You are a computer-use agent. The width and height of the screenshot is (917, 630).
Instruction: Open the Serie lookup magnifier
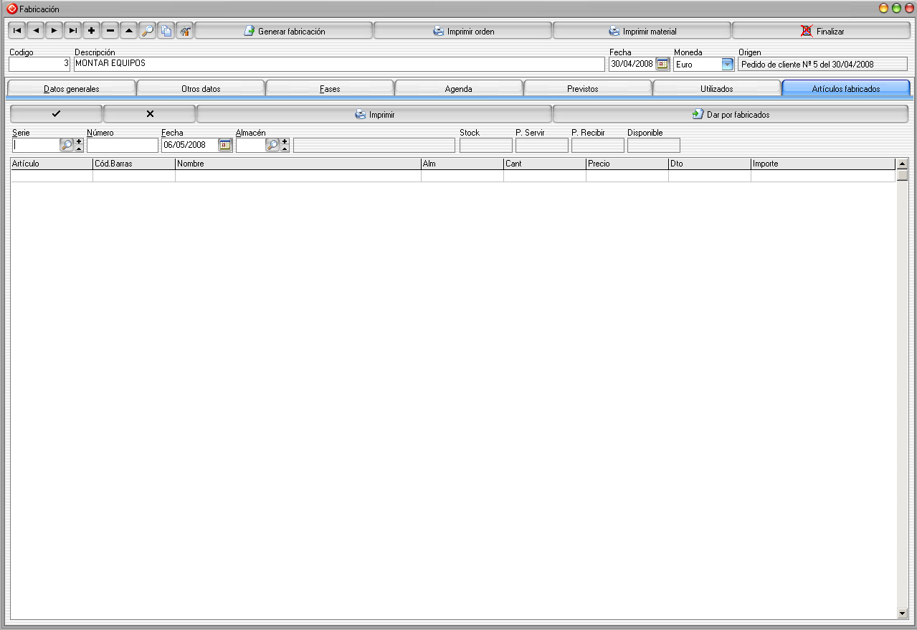tap(67, 145)
